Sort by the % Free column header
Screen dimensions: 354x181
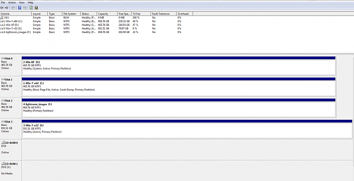(141, 14)
